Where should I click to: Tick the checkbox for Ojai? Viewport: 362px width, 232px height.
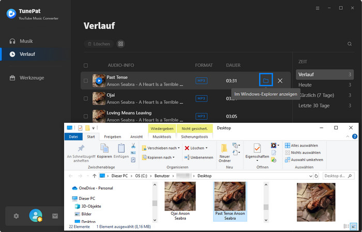tap(86, 98)
